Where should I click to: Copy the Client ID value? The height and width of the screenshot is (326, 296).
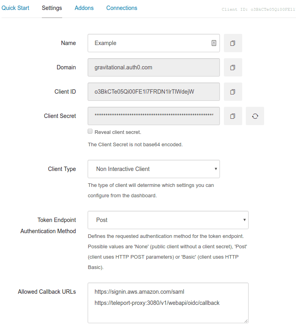coord(233,92)
